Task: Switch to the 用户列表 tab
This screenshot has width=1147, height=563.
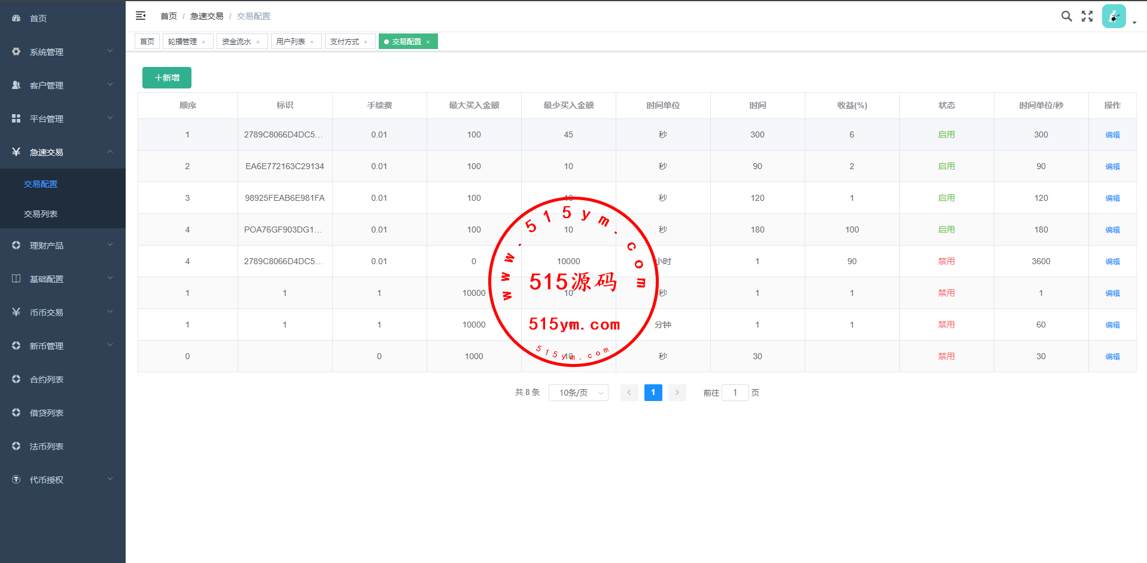Action: point(291,41)
